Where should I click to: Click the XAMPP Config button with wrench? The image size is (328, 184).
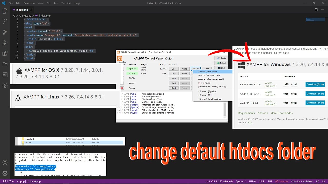[x=221, y=58]
